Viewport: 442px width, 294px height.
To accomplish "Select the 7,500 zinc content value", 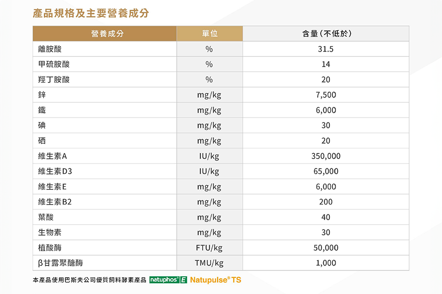I will point(326,95).
